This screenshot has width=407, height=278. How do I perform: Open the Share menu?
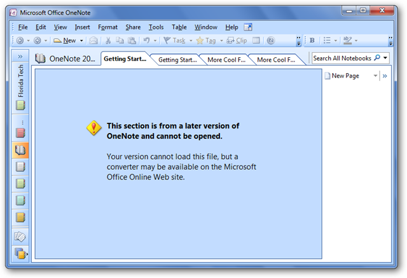(133, 27)
